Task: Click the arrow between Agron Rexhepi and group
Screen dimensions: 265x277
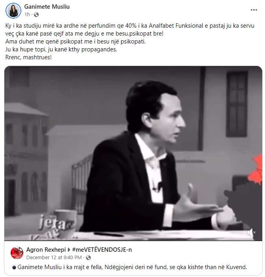Action: [x=69, y=250]
